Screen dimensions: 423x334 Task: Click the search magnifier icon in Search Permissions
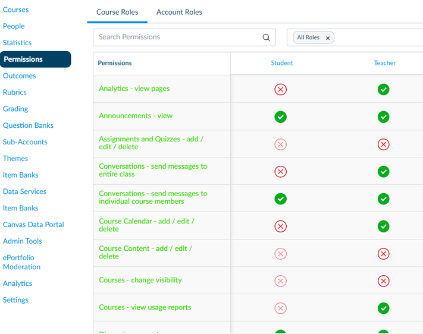pyautogui.click(x=266, y=37)
